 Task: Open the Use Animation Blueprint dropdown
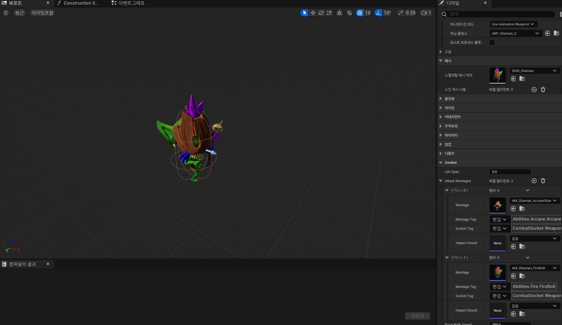pos(513,24)
